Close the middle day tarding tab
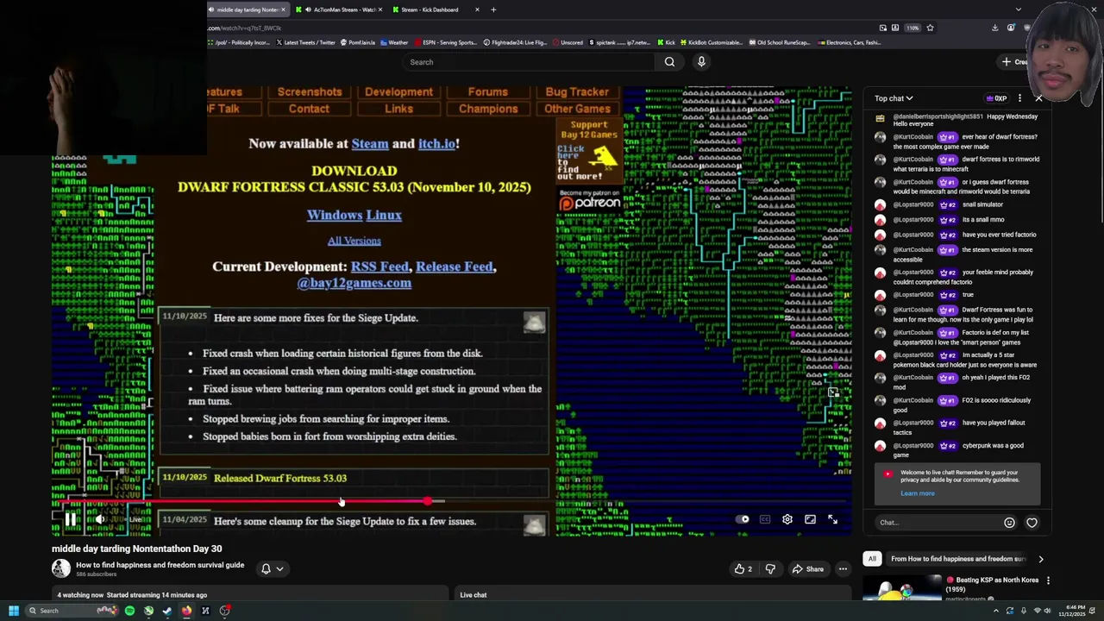Screen dimensions: 1104x621 pyautogui.click(x=283, y=9)
